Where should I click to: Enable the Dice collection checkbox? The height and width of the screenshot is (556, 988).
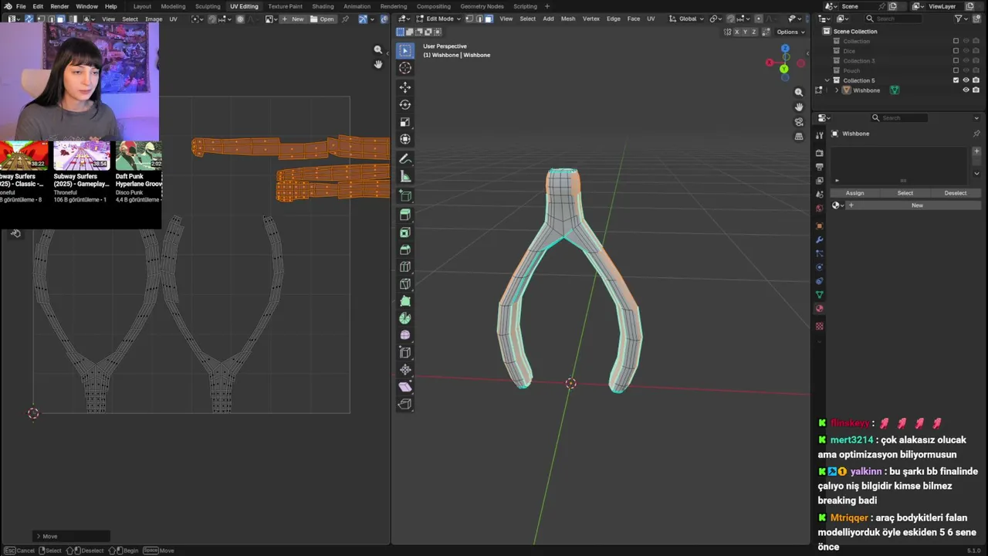[956, 51]
